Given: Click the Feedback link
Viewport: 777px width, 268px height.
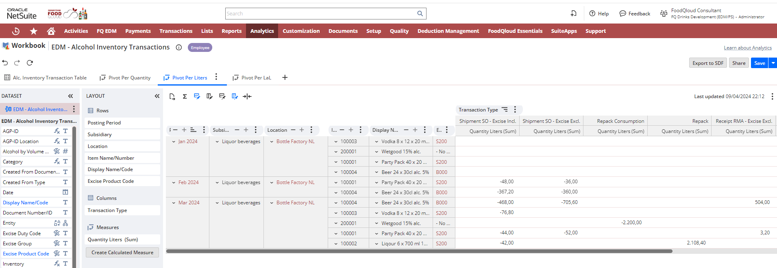Looking at the screenshot, I should point(635,13).
